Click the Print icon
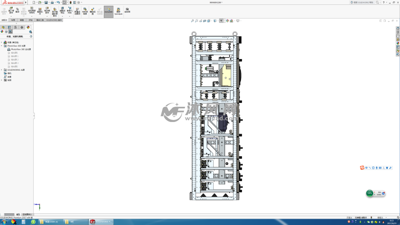The height and width of the screenshot is (225, 400). point(52,2)
